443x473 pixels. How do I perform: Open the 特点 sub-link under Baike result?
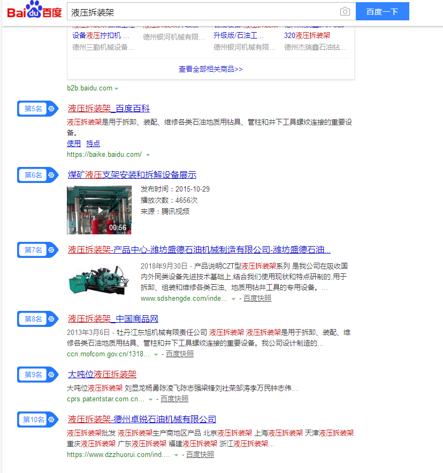(x=93, y=143)
